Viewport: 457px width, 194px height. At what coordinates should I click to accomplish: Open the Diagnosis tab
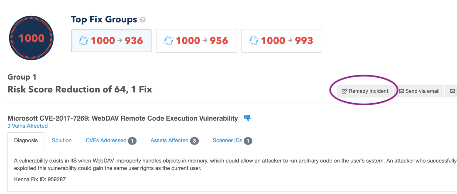pos(26,141)
